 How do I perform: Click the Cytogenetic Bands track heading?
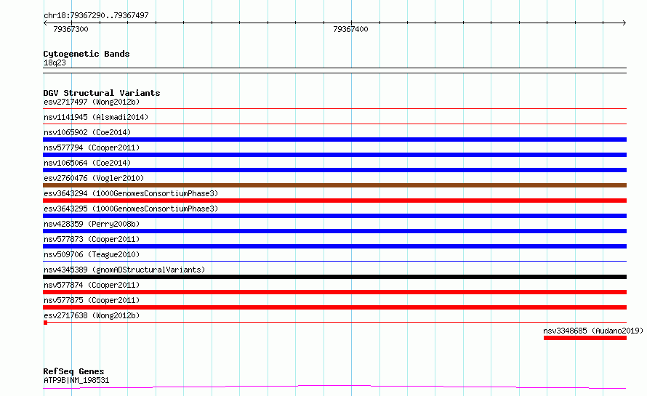click(x=87, y=54)
